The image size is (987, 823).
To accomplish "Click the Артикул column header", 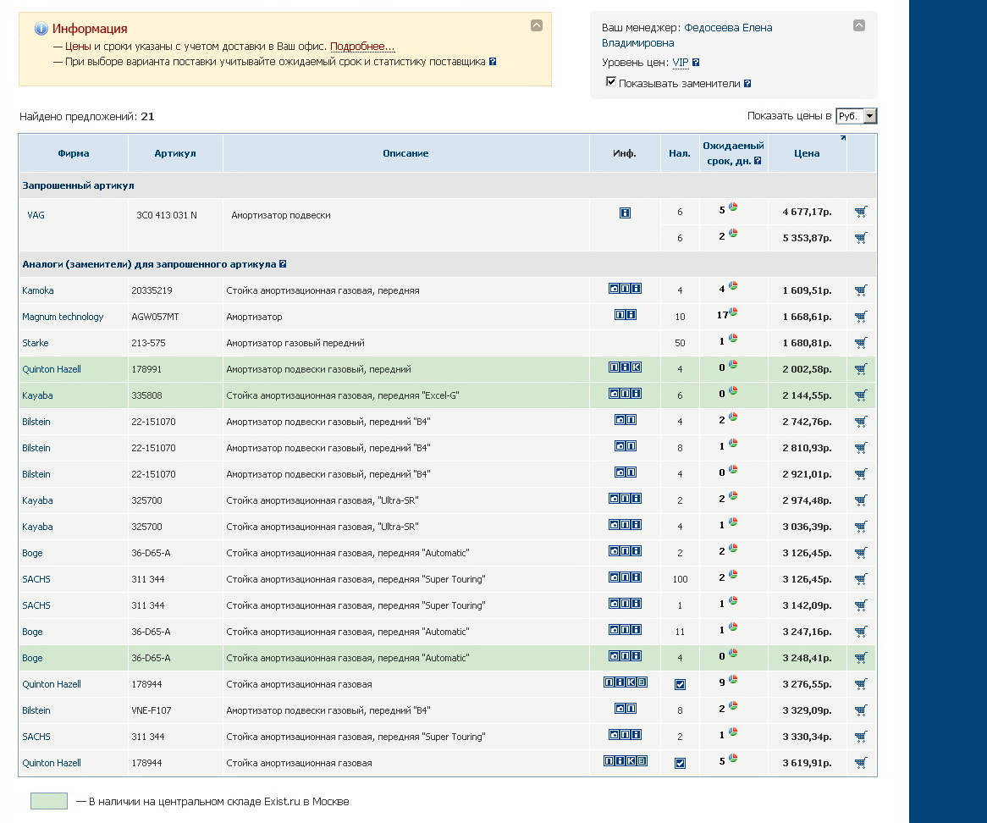I will [x=175, y=153].
